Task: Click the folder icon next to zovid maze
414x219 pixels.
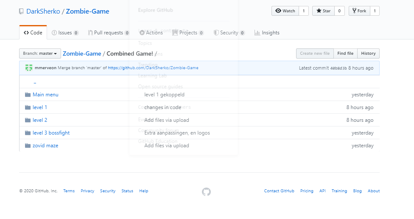Action: pyautogui.click(x=28, y=145)
